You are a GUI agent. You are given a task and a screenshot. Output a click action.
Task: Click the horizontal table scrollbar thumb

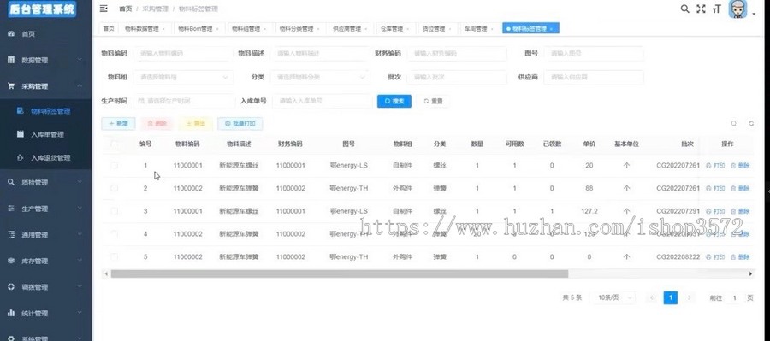click(x=340, y=273)
